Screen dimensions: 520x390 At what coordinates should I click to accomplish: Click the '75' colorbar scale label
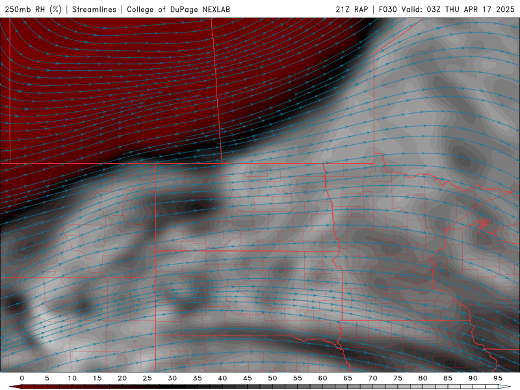click(x=398, y=378)
